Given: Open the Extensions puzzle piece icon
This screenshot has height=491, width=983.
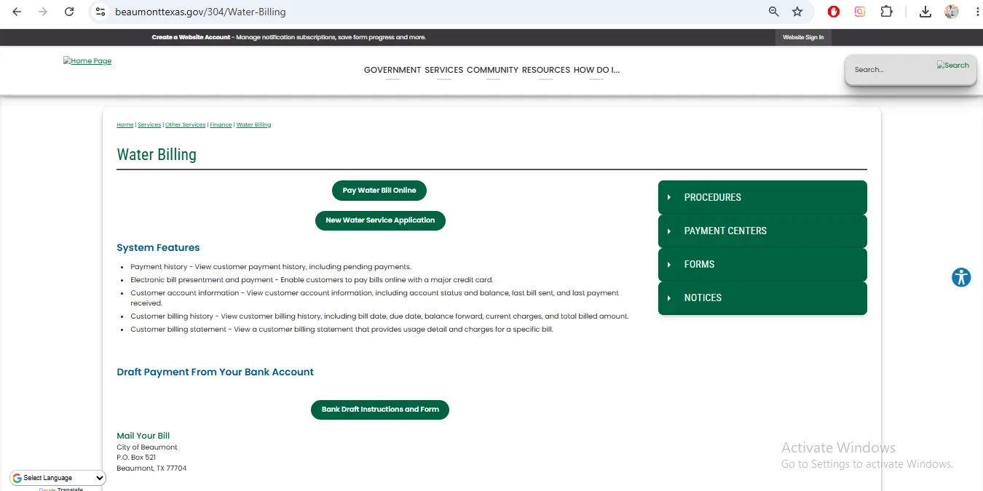Looking at the screenshot, I should 886,12.
